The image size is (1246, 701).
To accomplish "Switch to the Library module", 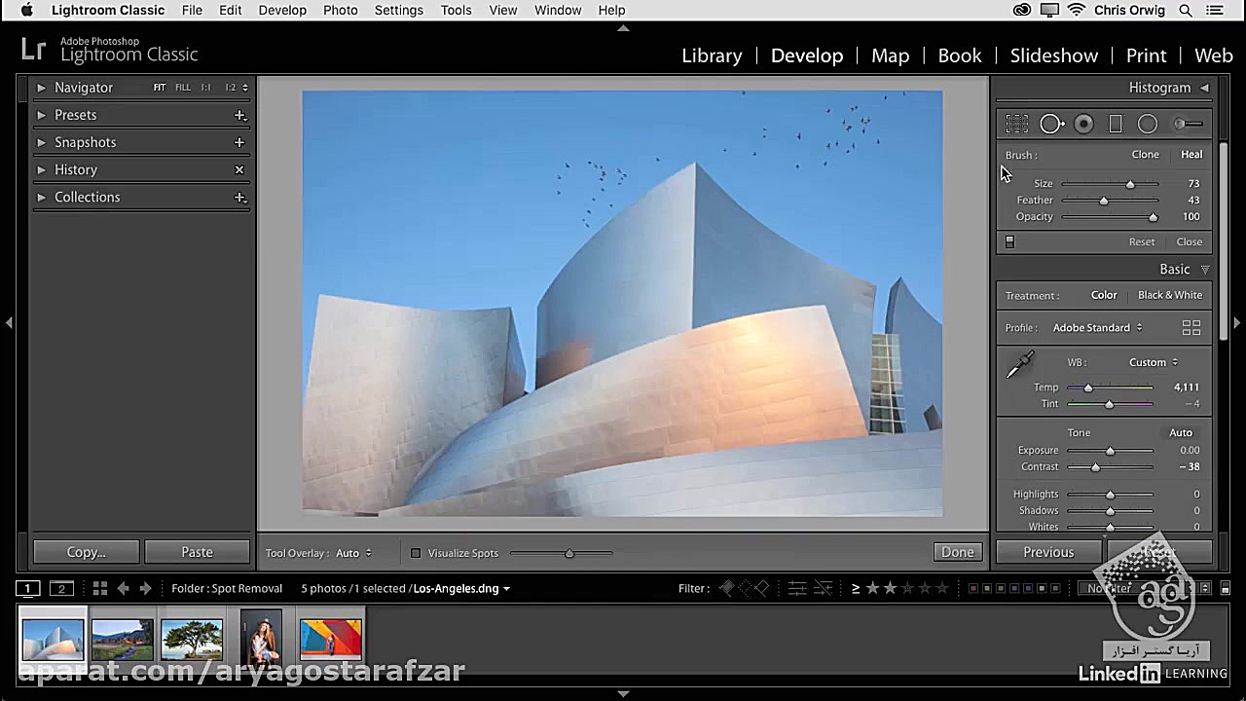I will [x=712, y=55].
